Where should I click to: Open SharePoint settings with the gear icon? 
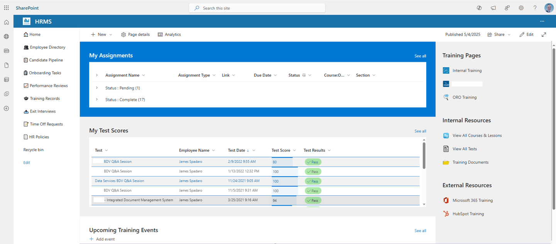[x=521, y=8]
